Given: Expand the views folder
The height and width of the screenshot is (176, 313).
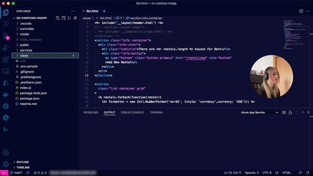Looking at the screenshot, I should point(45,56).
